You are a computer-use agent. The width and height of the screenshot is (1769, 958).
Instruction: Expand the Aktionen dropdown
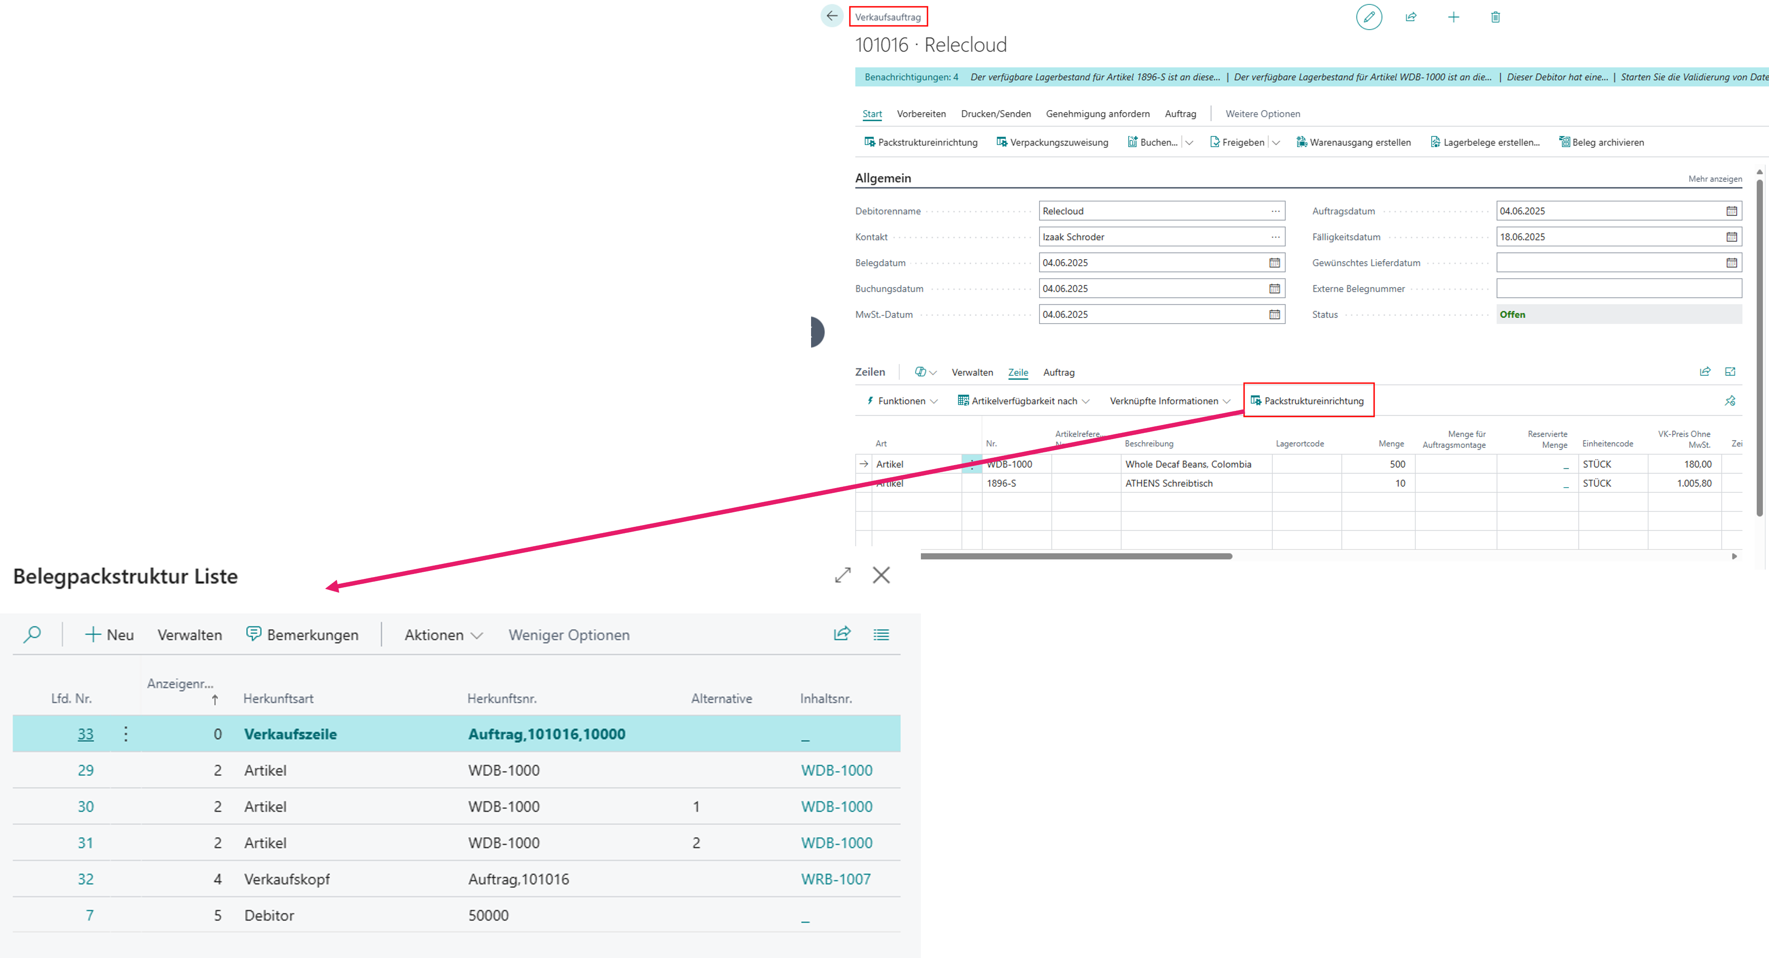point(444,635)
